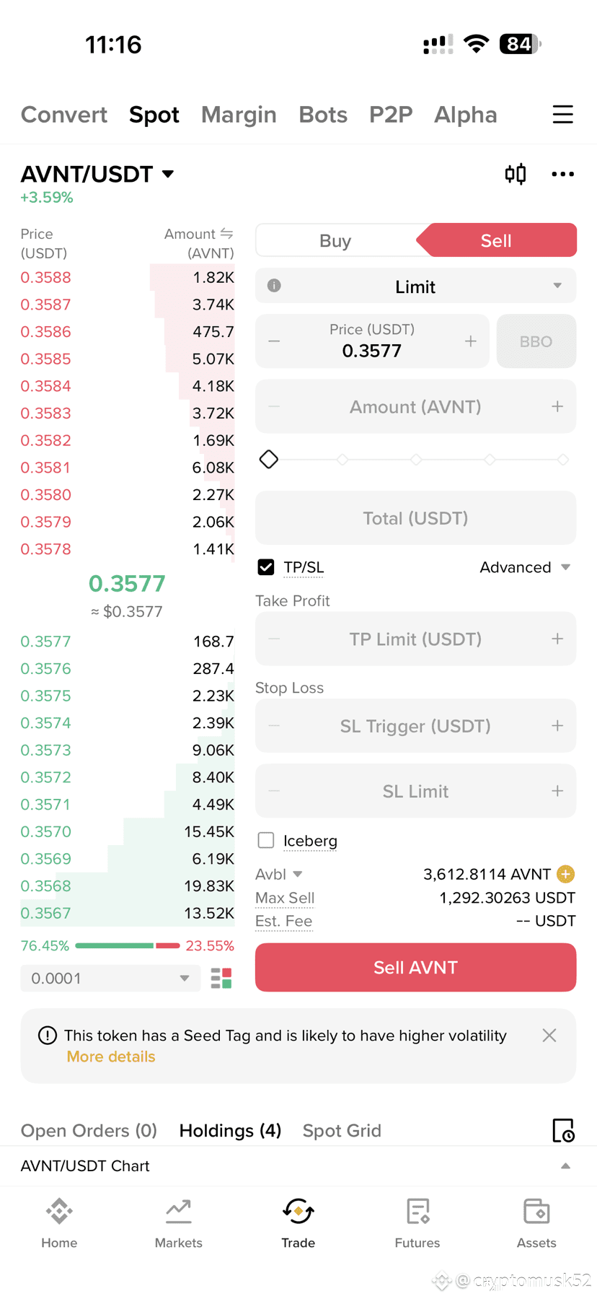
Task: Switch to the Margin tab
Action: click(x=239, y=115)
